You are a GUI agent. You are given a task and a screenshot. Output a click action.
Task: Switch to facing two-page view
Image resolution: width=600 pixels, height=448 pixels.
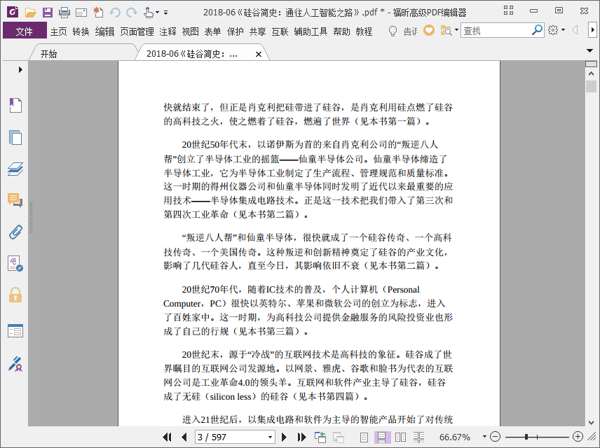[400, 437]
